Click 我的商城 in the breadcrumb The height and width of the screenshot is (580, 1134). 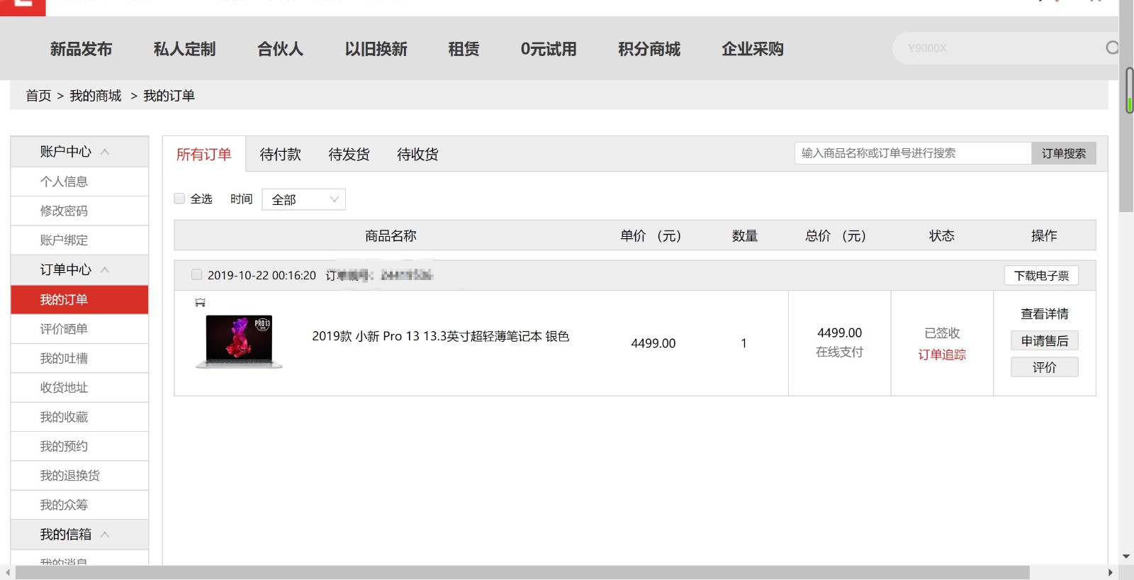(x=96, y=96)
